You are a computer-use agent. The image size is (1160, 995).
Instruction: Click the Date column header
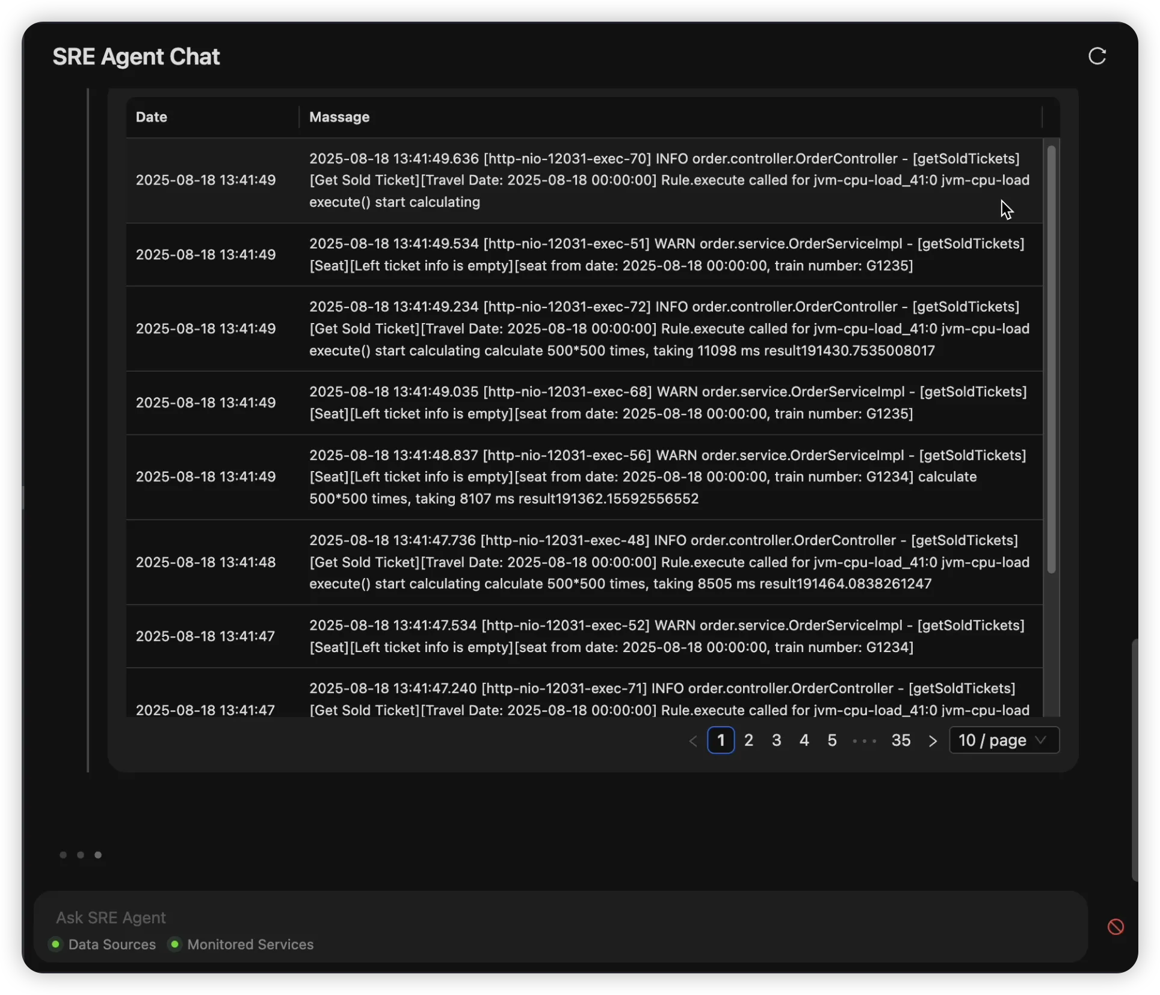pos(152,117)
